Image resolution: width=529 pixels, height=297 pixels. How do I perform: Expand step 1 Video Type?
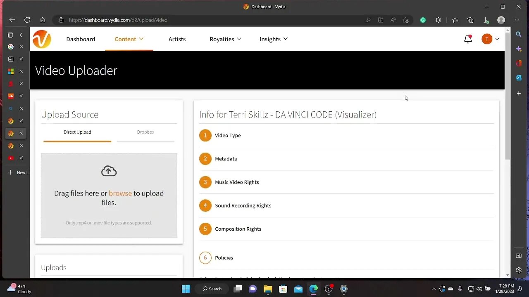coord(346,135)
